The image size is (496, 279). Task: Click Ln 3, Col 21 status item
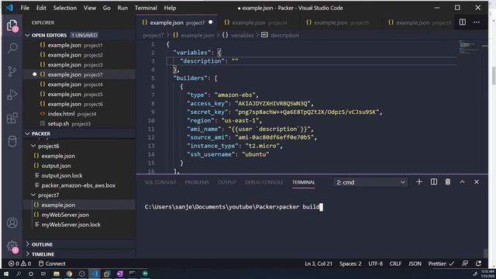coord(319,263)
